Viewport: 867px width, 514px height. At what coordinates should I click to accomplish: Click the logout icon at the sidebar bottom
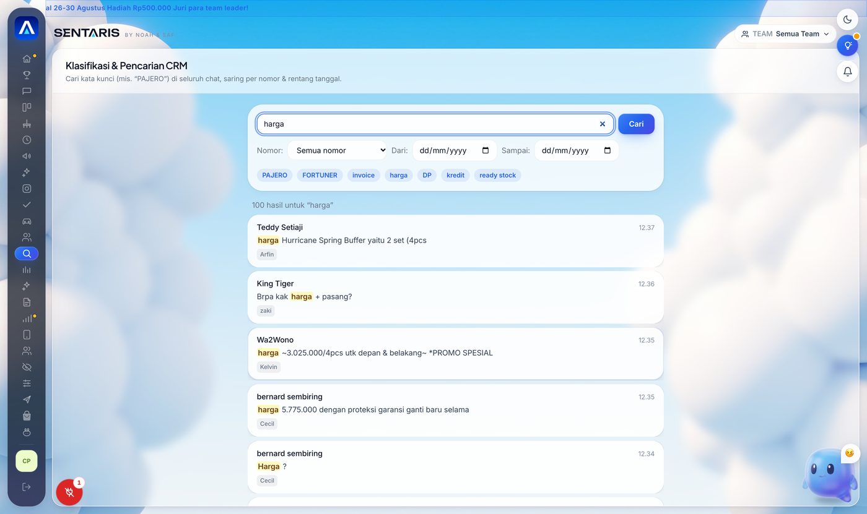(x=27, y=487)
